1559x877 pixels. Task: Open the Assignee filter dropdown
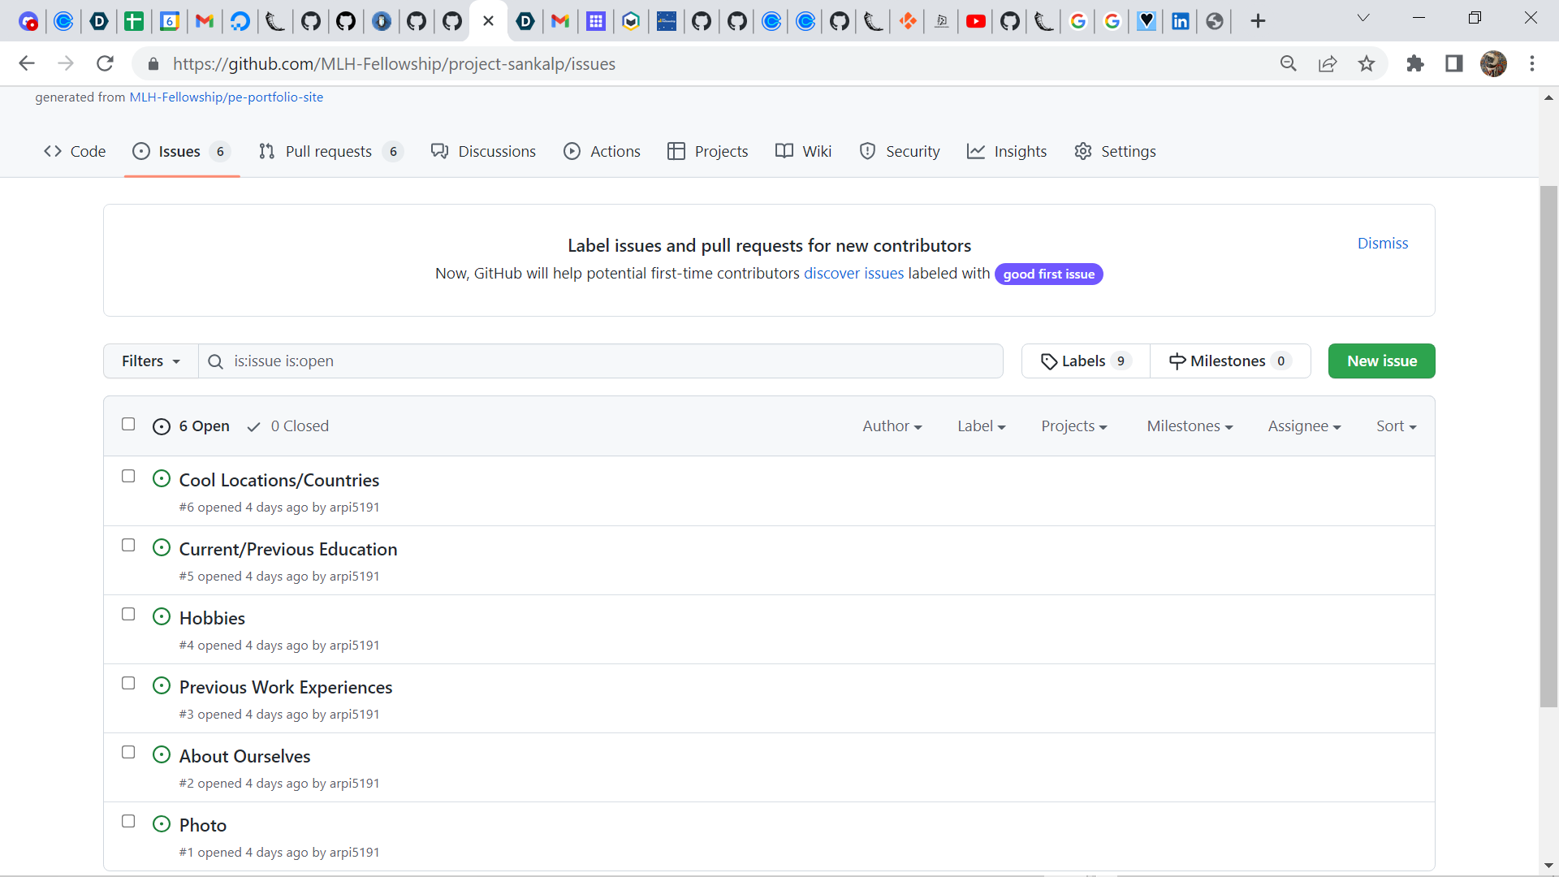click(x=1304, y=426)
